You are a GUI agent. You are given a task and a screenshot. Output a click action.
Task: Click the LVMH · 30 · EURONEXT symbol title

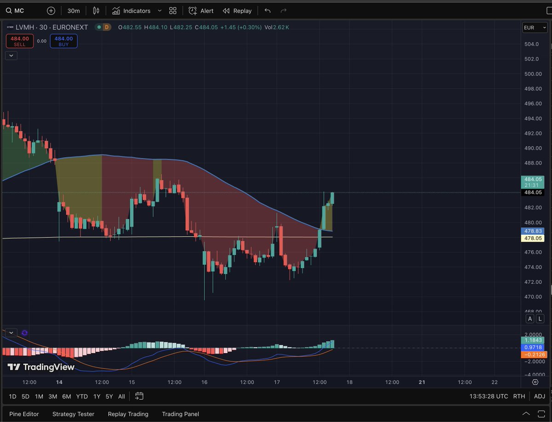point(52,27)
